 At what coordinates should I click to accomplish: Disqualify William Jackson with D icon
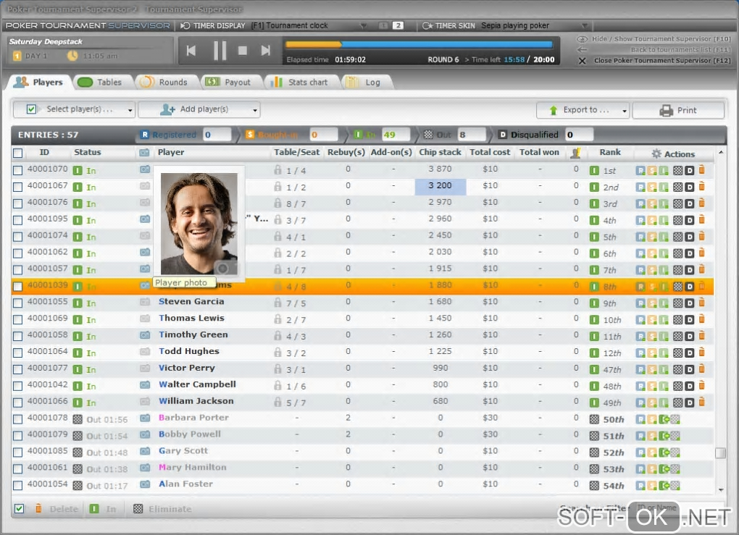tap(690, 403)
